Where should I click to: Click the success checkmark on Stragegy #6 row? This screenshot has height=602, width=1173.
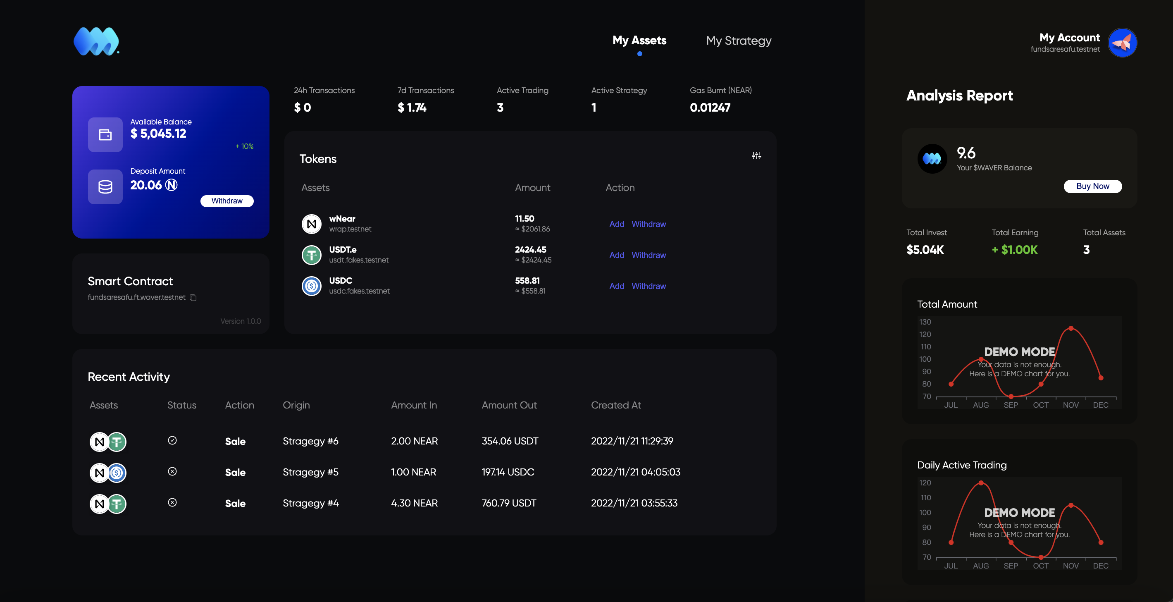click(173, 440)
